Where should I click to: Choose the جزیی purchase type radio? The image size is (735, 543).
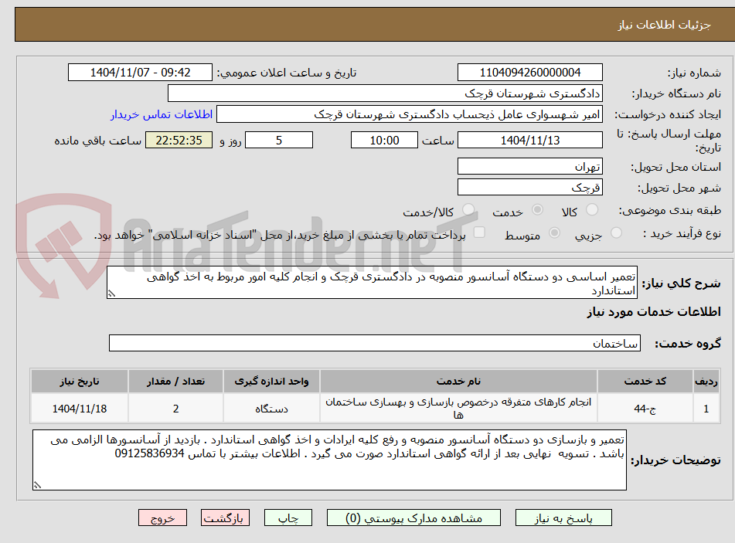coord(616,232)
